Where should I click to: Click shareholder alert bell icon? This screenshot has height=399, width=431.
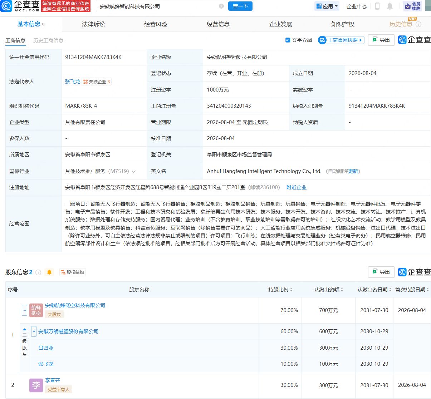[49, 272]
